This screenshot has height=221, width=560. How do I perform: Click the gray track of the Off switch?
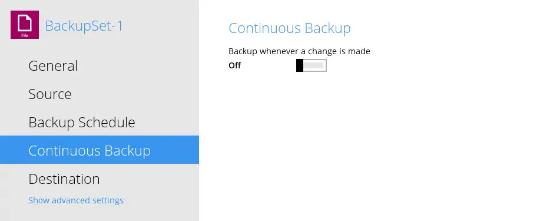click(x=314, y=65)
